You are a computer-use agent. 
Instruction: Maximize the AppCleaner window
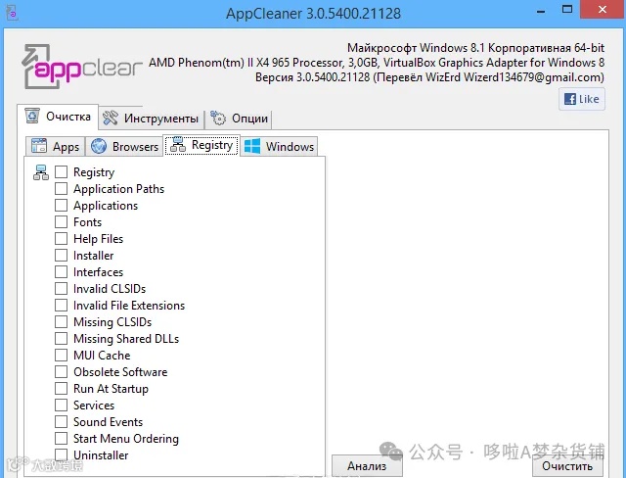(x=567, y=10)
